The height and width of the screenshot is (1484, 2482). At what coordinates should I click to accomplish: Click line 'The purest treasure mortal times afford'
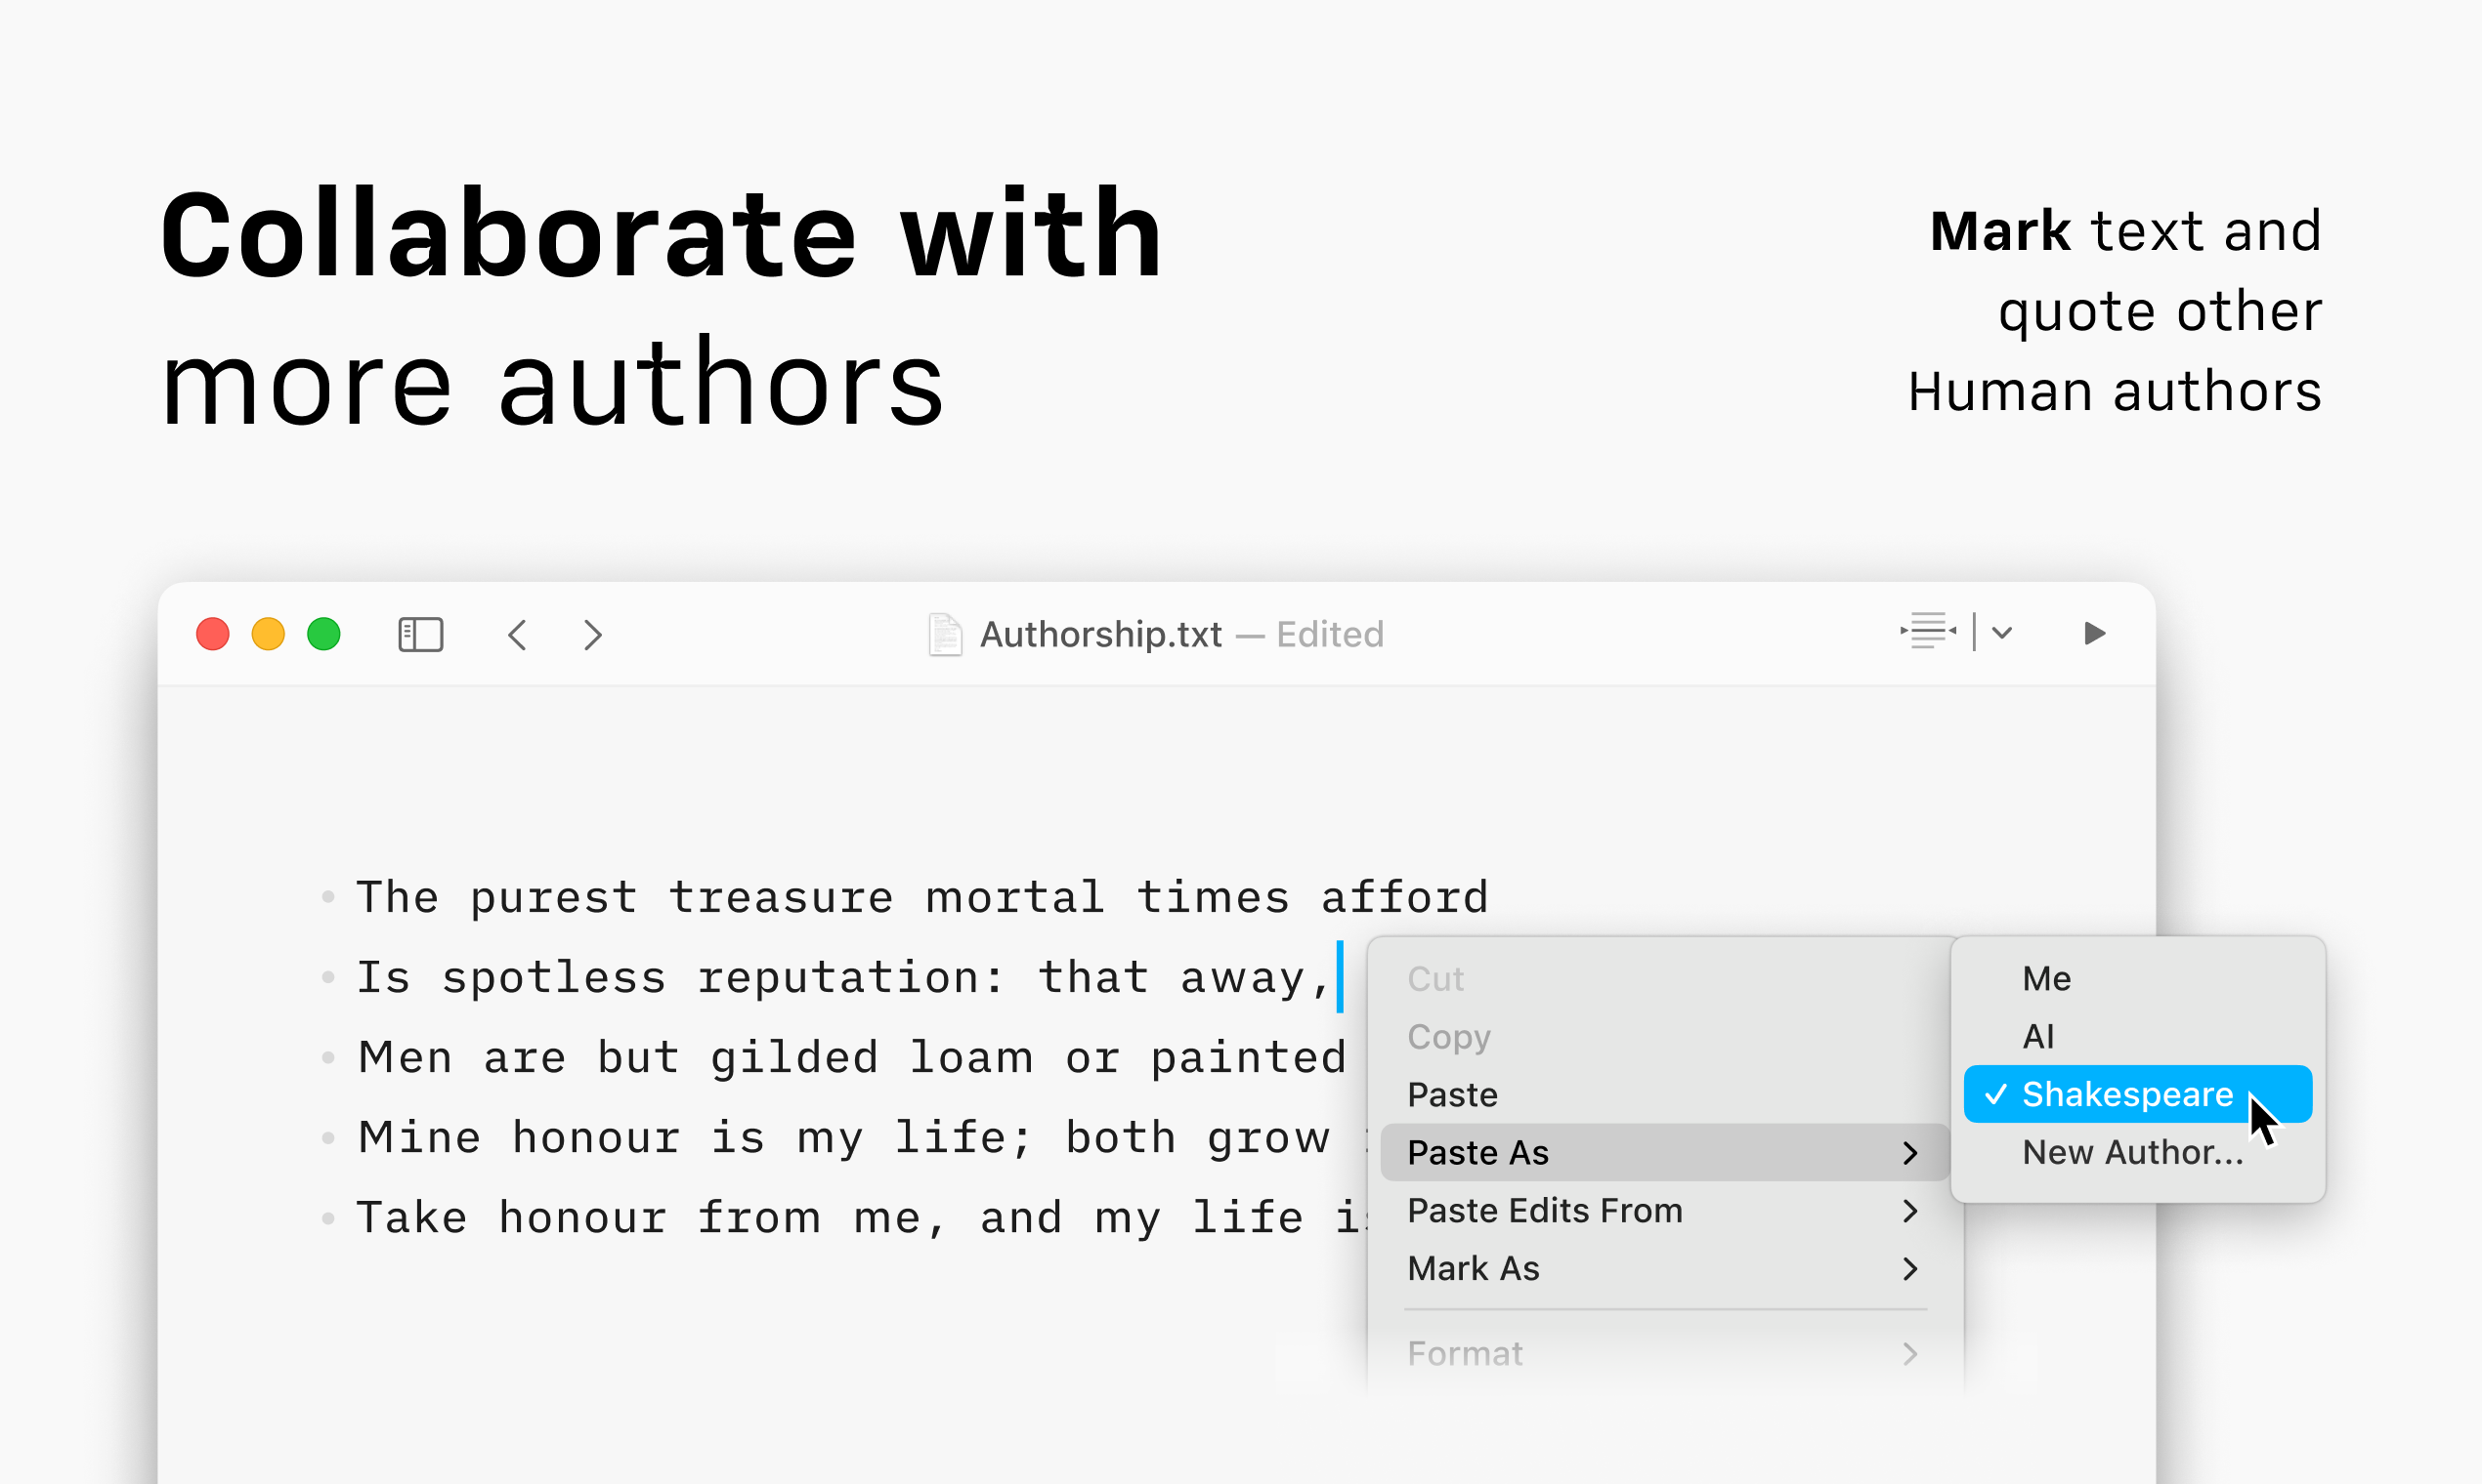coord(922,897)
